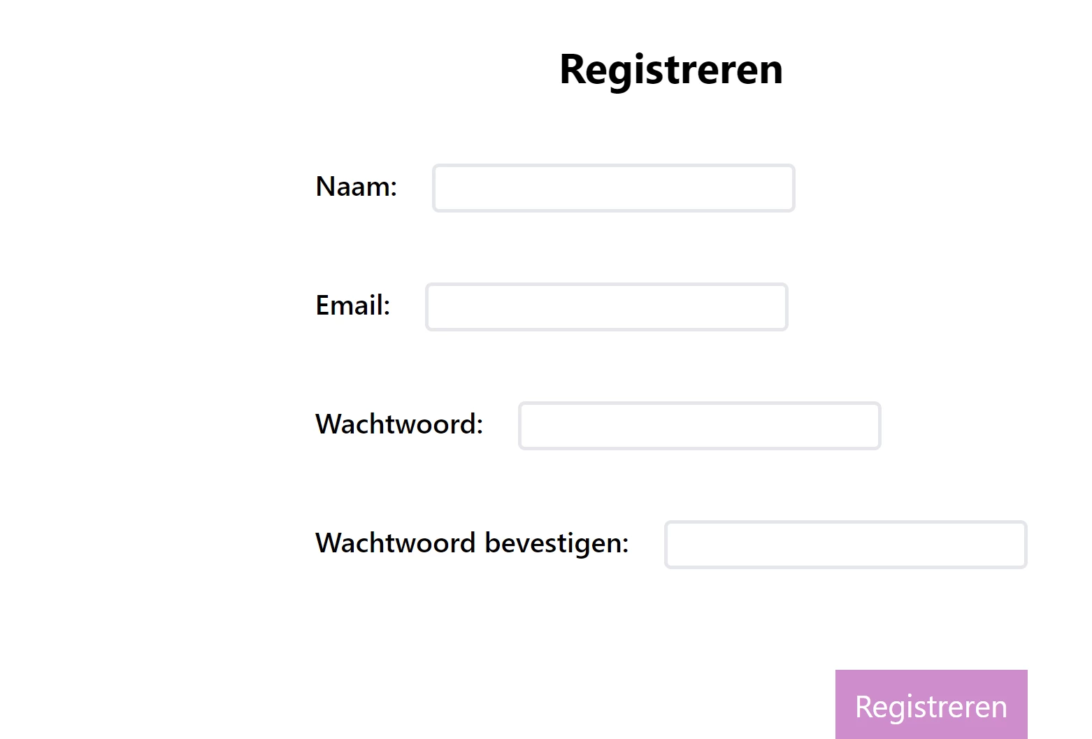Click the Wachtwoord bevestigen label
The image size is (1092, 739).
point(473,543)
